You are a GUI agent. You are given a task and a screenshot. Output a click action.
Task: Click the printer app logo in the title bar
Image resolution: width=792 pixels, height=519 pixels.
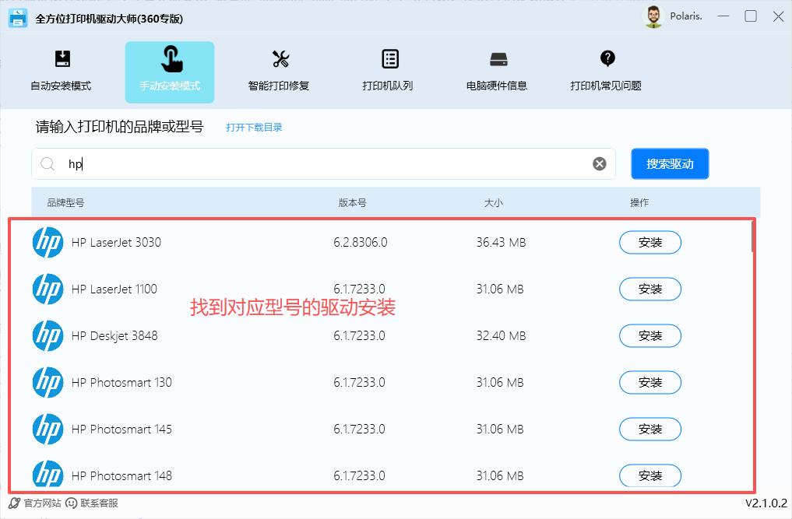point(17,16)
